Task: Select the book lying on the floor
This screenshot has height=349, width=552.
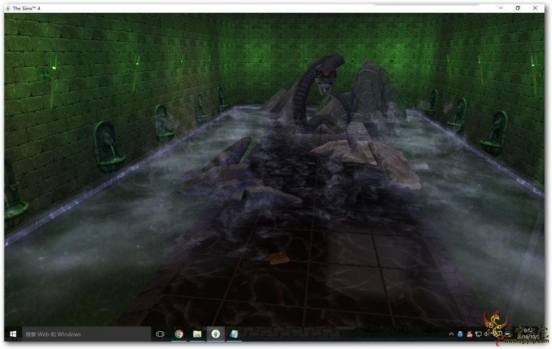Action: coord(279,258)
